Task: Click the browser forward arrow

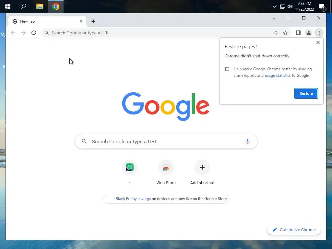Action: 23,33
